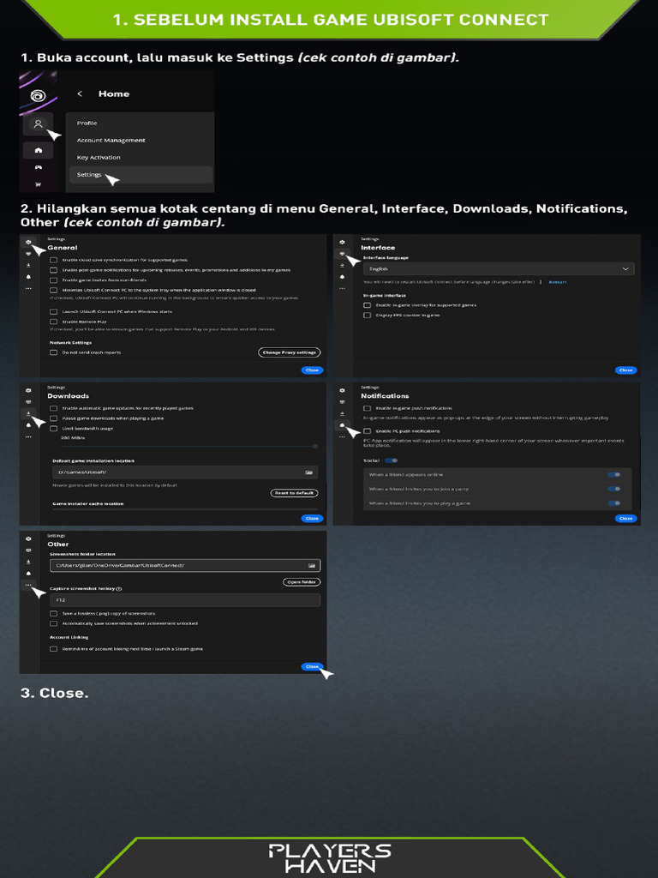Select download icon in Interface settings panel
The height and width of the screenshot is (878, 658).
(x=343, y=265)
